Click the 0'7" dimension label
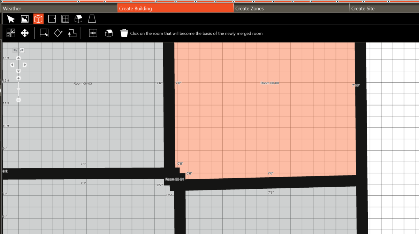The width and height of the screenshot is (419, 234). (x=160, y=185)
